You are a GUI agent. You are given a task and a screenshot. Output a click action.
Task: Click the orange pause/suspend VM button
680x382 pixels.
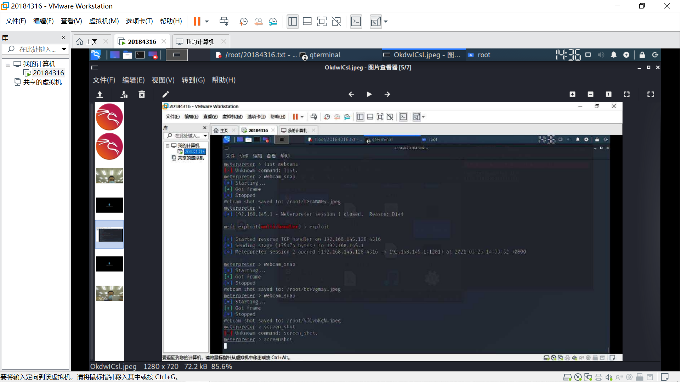[197, 22]
